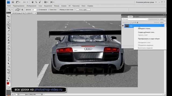Swap foreground and background colors
This screenshot has height=96, width=172.
click(x=10, y=81)
